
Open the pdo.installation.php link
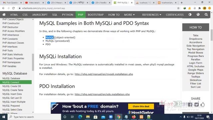tap(102, 94)
